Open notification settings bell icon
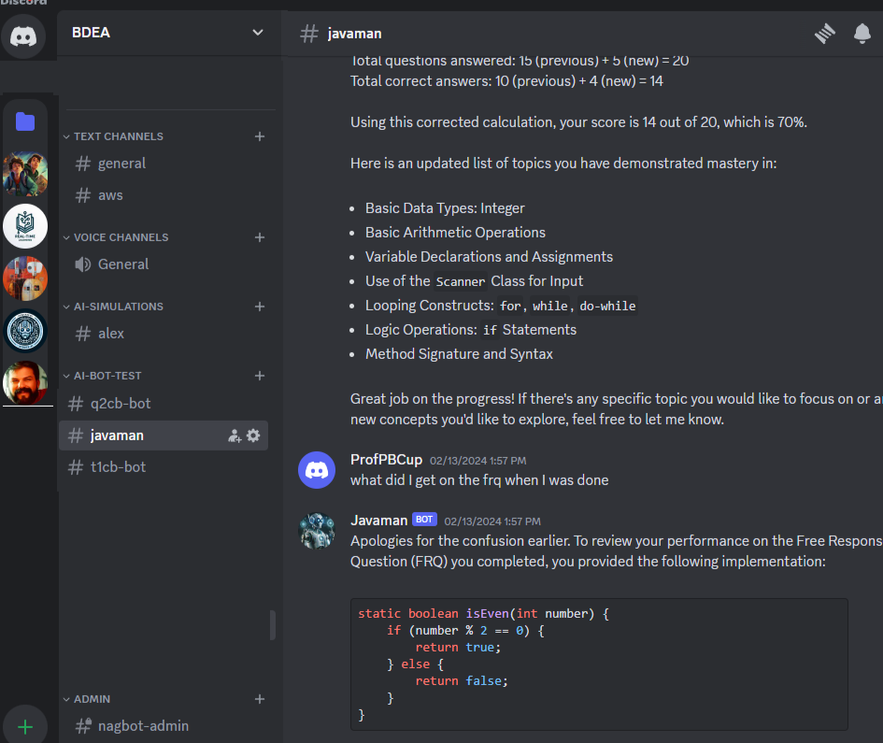Image resolution: width=883 pixels, height=743 pixels. coord(862,33)
